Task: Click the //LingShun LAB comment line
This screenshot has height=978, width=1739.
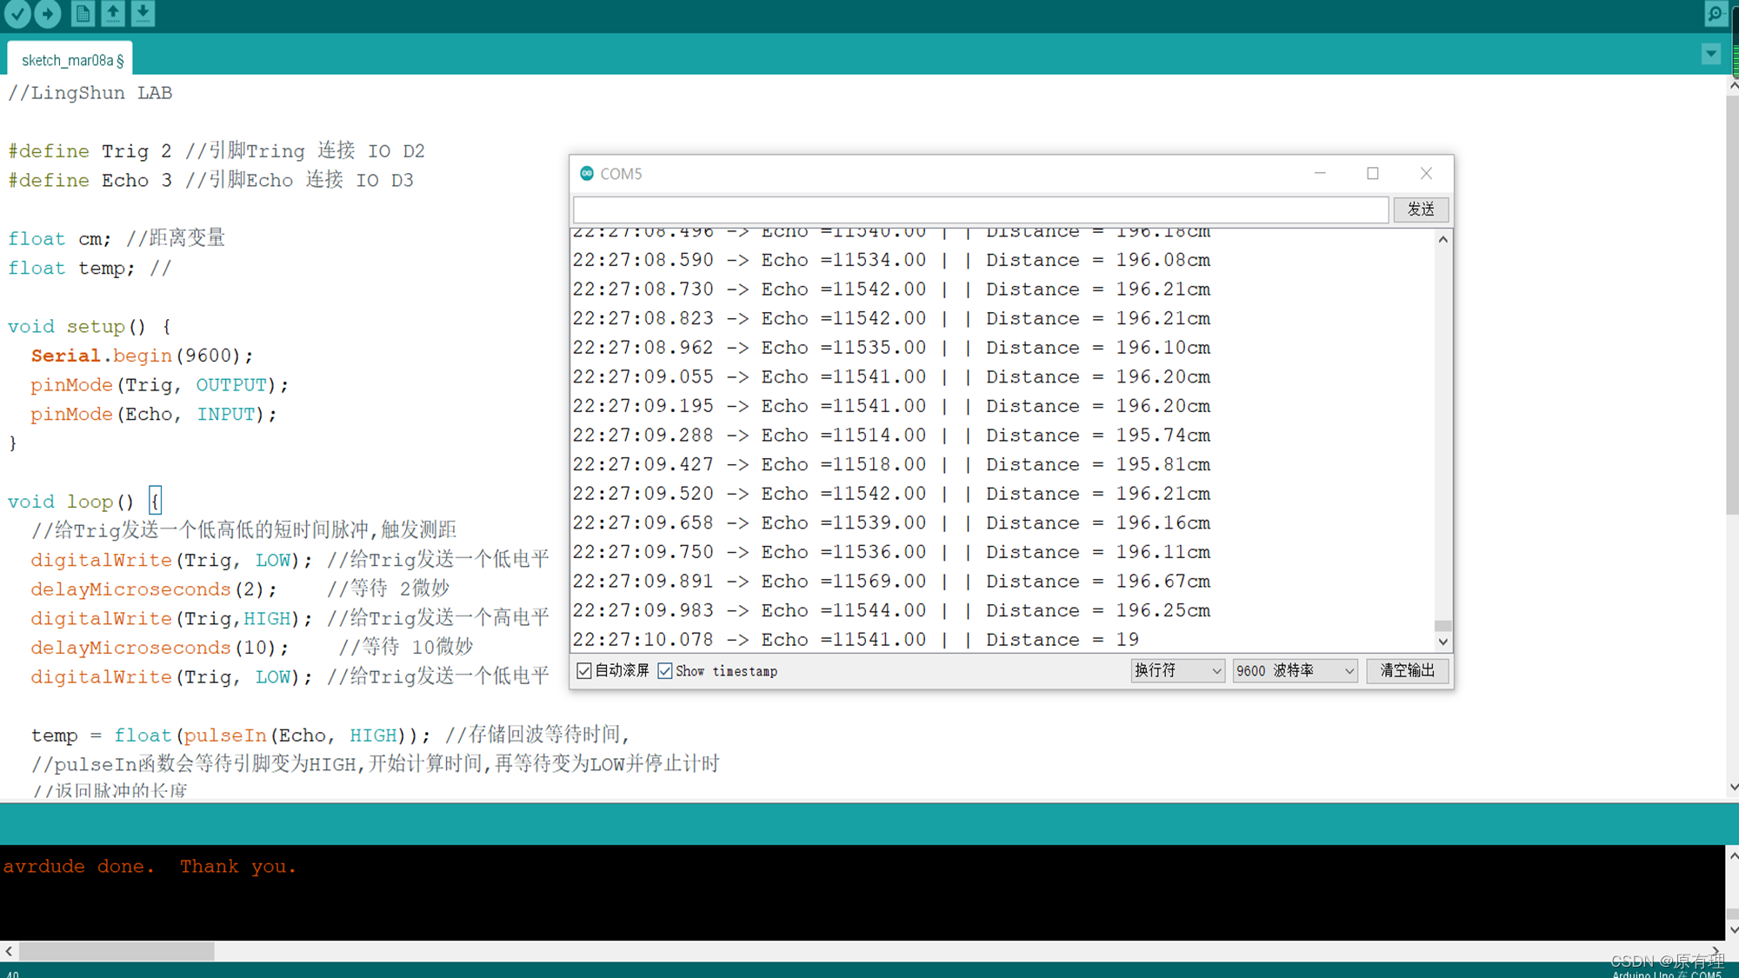Action: point(90,93)
